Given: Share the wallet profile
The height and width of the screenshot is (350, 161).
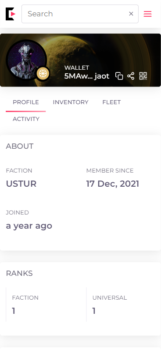Looking at the screenshot, I should 131,76.
